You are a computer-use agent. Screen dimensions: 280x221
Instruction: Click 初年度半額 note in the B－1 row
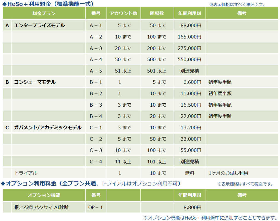220,82
